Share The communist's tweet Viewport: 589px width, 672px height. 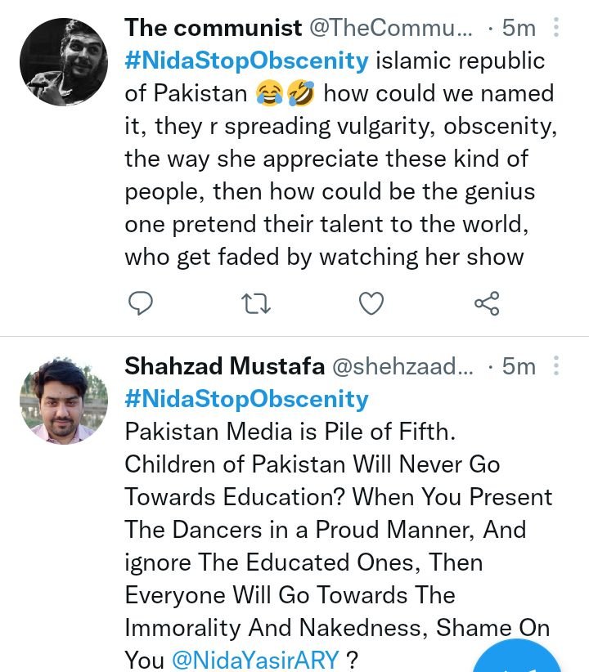487,304
